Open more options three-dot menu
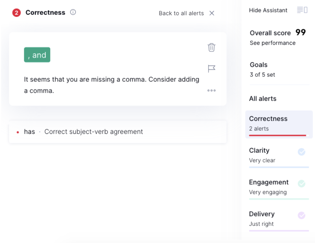This screenshot has height=243, width=315. (211, 90)
